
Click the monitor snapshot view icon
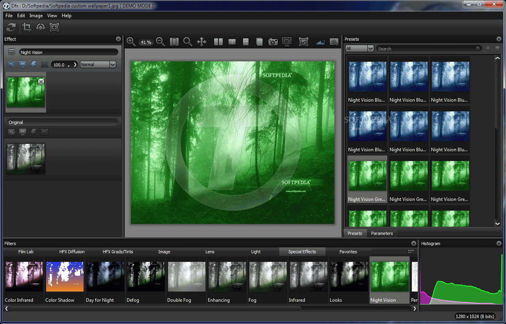point(287,42)
